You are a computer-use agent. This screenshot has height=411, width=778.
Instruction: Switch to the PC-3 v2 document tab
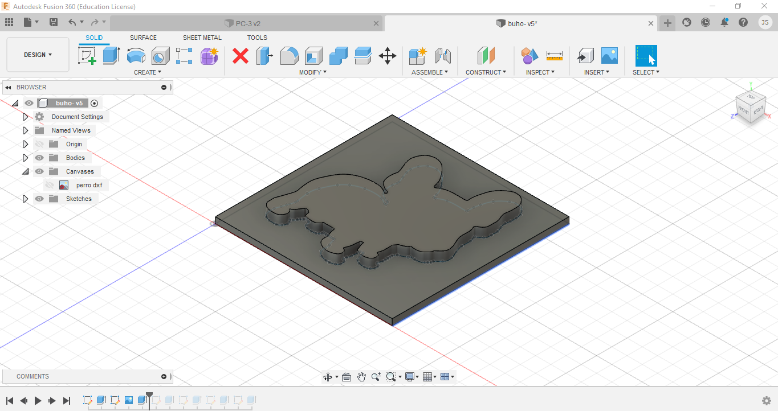tap(246, 23)
